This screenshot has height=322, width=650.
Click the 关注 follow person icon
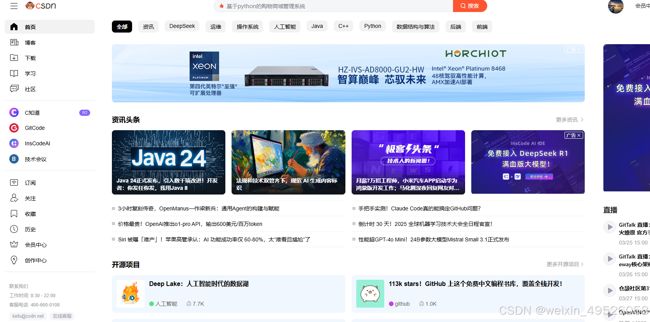coord(14,198)
